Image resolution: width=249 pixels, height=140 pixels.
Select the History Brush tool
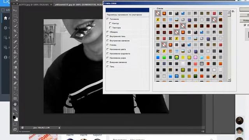pyautogui.click(x=15, y=57)
